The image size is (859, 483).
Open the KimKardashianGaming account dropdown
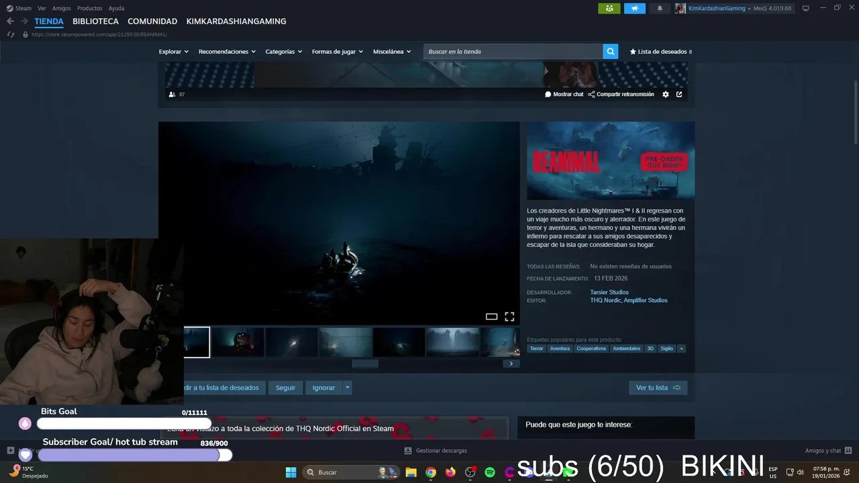[720, 8]
